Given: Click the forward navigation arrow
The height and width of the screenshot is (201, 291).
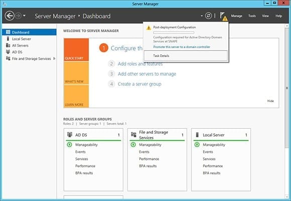Looking at the screenshot, I should 18,16.
